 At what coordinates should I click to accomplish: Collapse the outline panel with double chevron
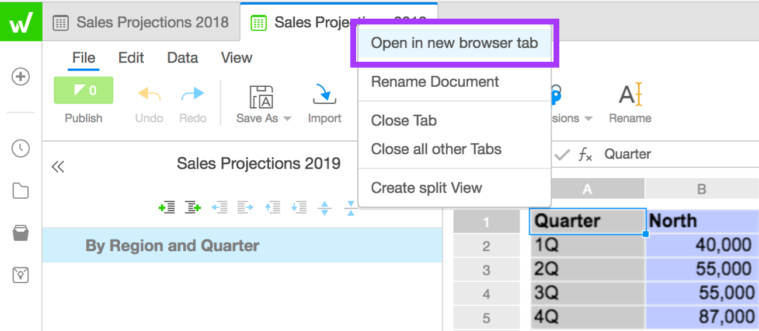pyautogui.click(x=57, y=167)
